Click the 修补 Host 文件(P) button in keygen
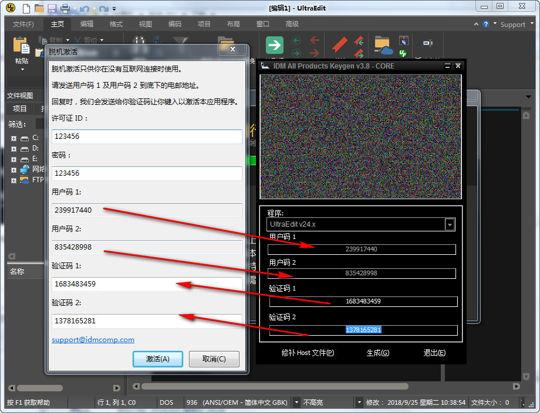Viewport: 540px width, 413px height. (x=306, y=352)
